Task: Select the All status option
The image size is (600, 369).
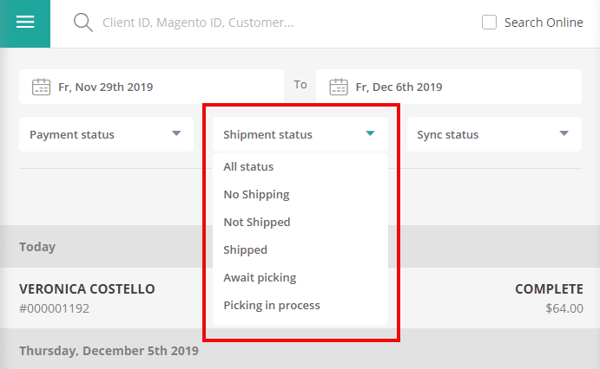Action: (248, 166)
